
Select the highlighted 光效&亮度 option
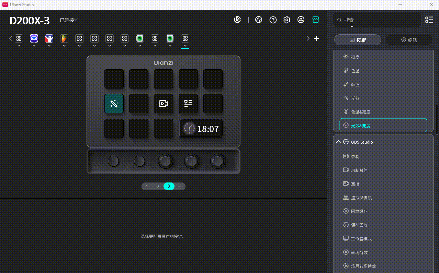coord(383,125)
